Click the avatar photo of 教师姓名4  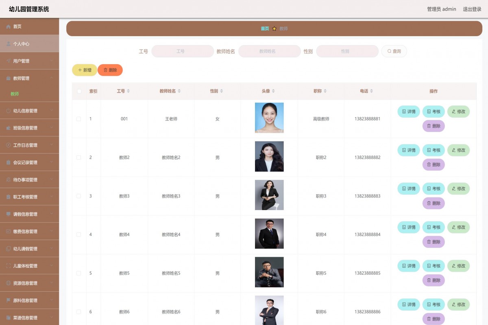coord(269,234)
